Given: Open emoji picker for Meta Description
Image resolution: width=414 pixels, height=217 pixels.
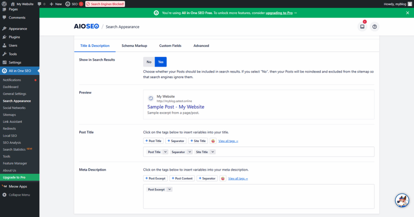Looking at the screenshot, I should [223, 179].
